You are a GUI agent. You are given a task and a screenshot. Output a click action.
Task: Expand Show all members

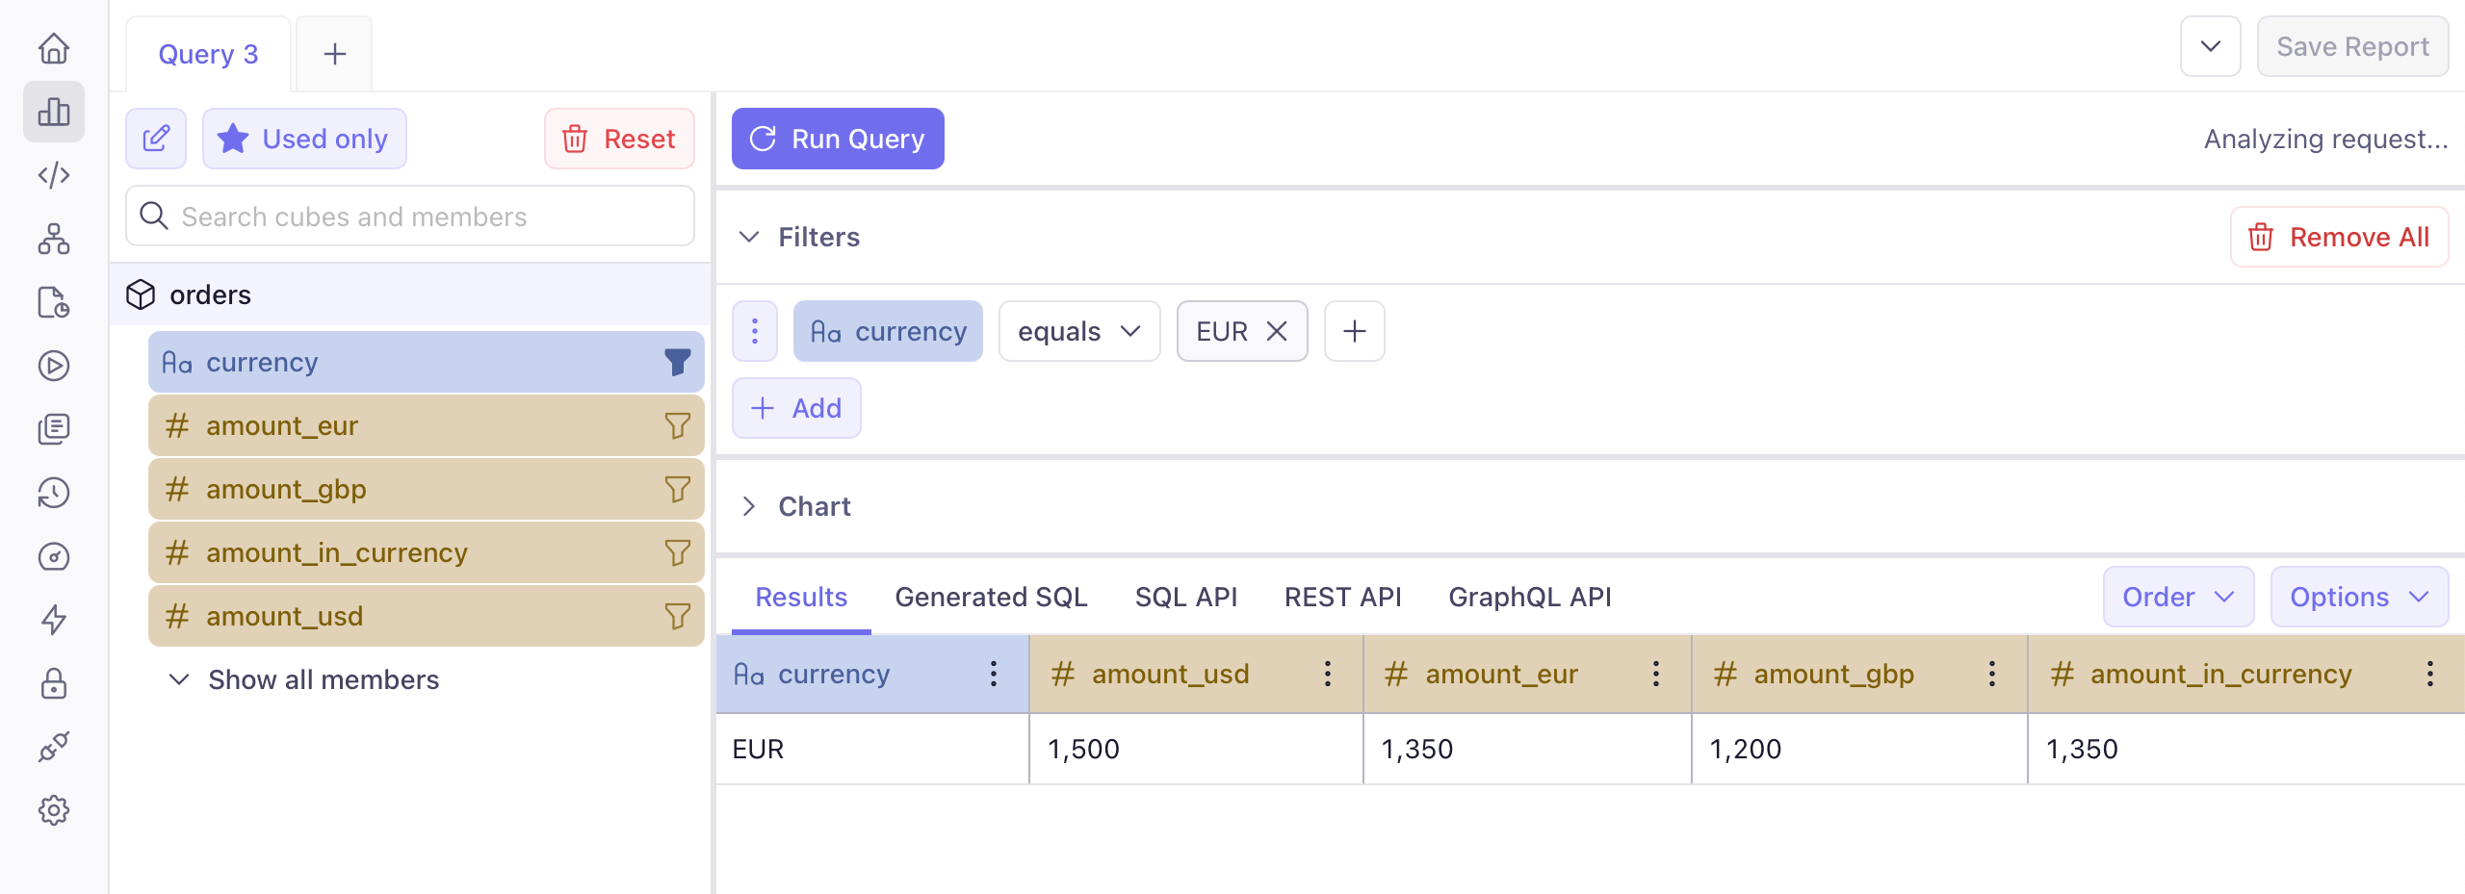(x=304, y=679)
